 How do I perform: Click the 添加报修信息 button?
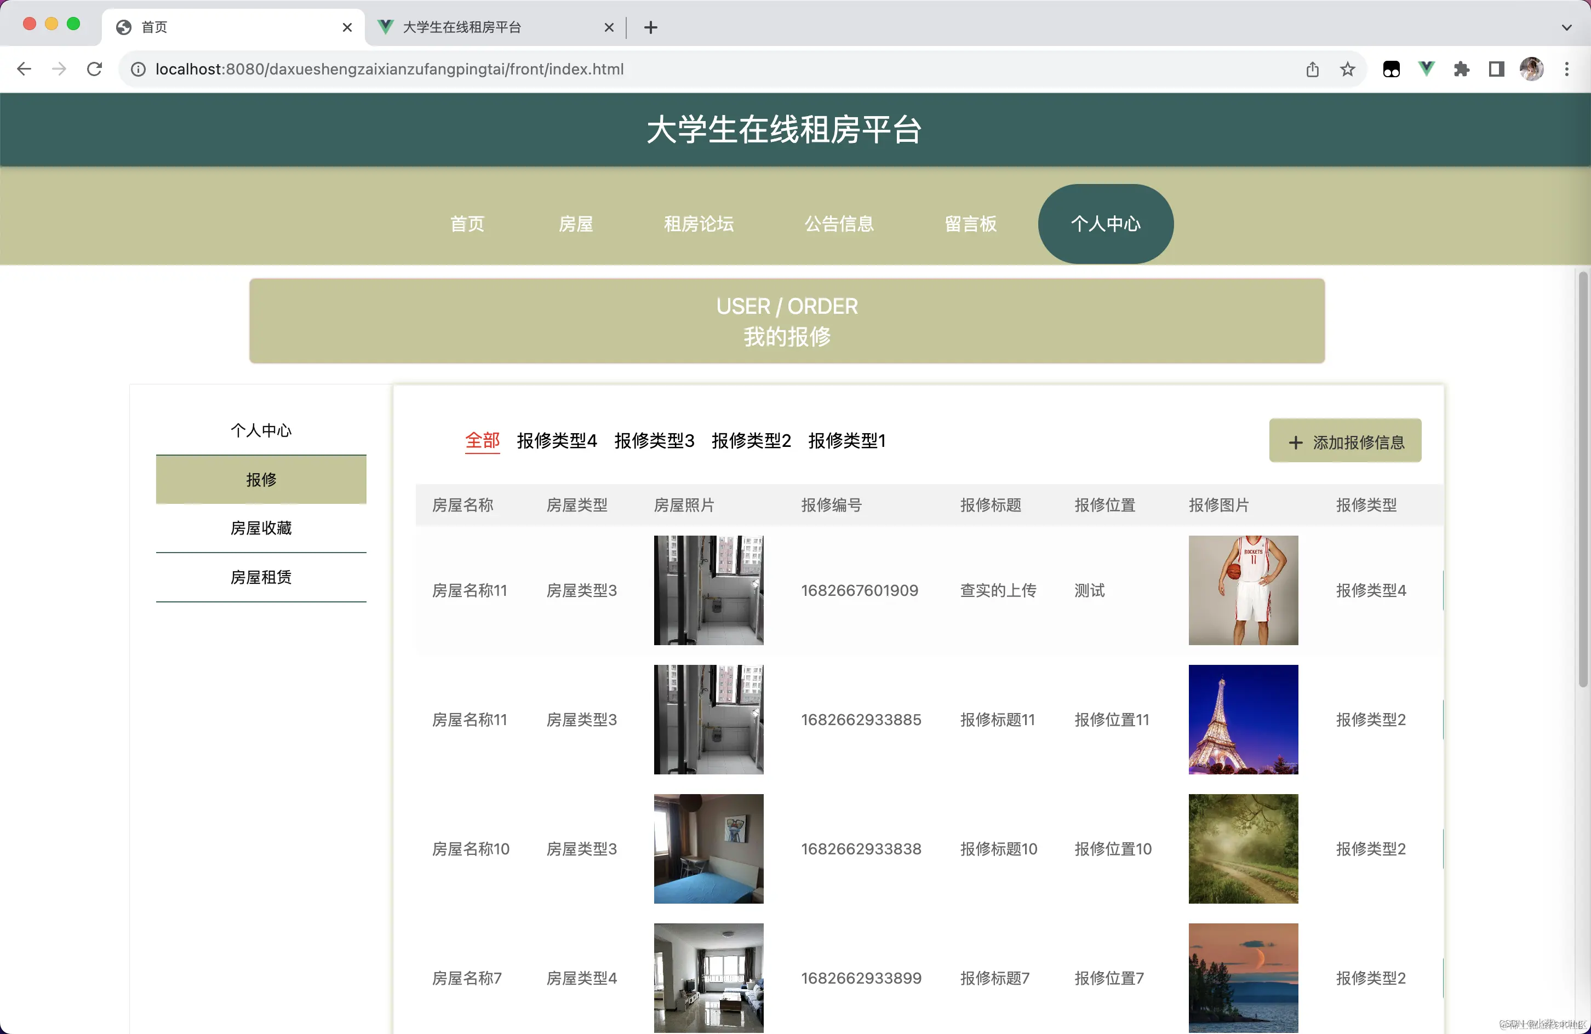tap(1345, 441)
